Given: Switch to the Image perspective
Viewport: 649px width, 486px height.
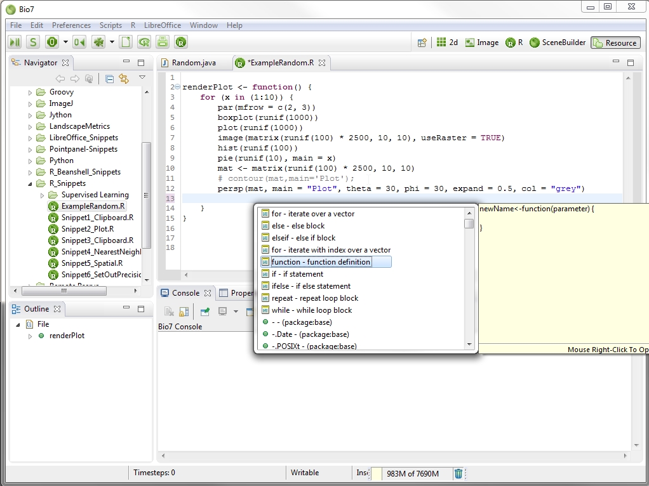Looking at the screenshot, I should (482, 43).
